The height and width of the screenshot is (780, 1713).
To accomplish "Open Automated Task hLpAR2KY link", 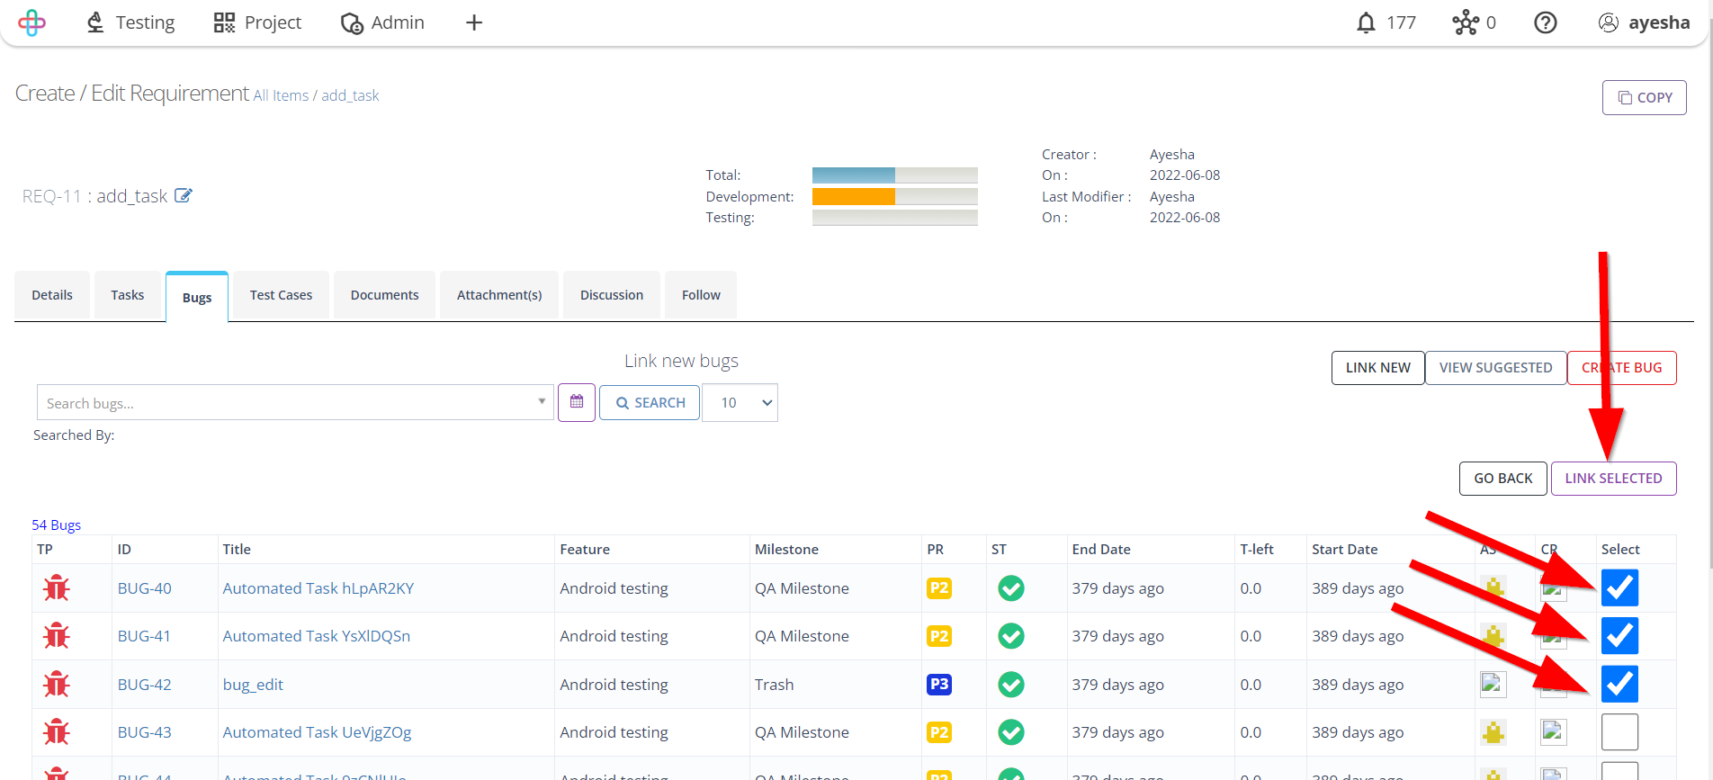I will [318, 587].
